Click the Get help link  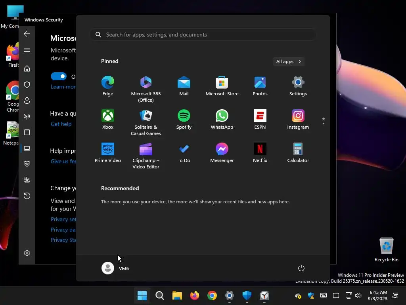[61, 124]
